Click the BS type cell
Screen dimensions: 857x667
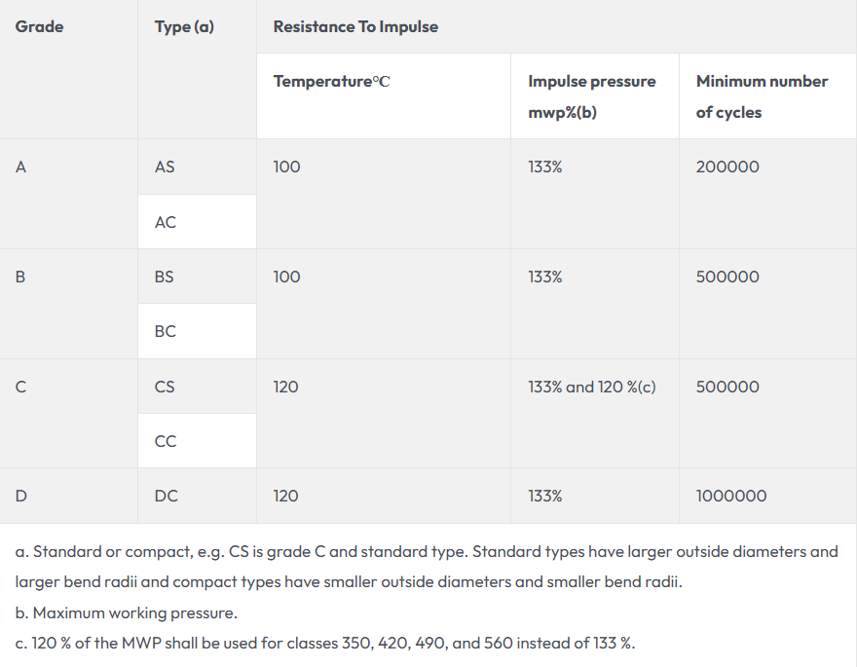[165, 277]
